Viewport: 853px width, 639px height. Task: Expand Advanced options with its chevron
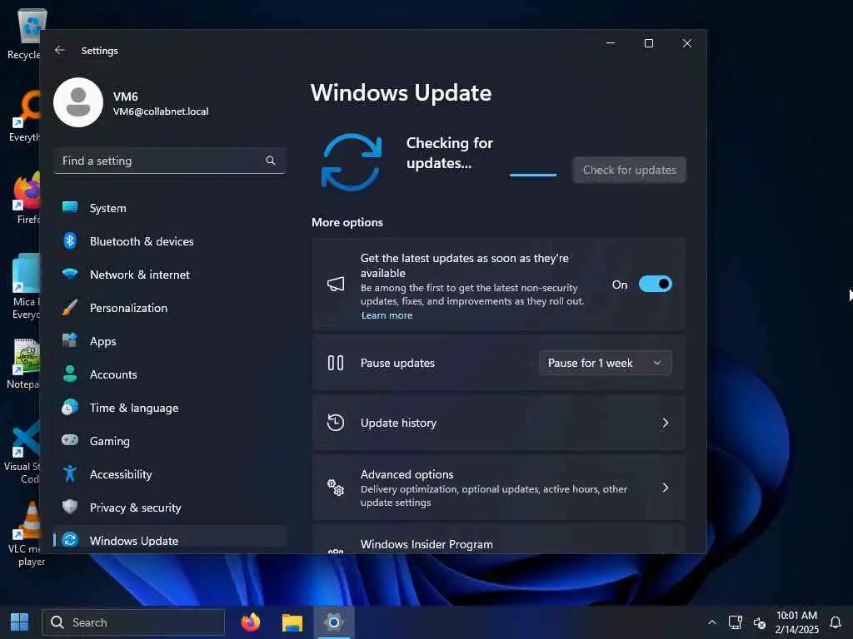666,488
